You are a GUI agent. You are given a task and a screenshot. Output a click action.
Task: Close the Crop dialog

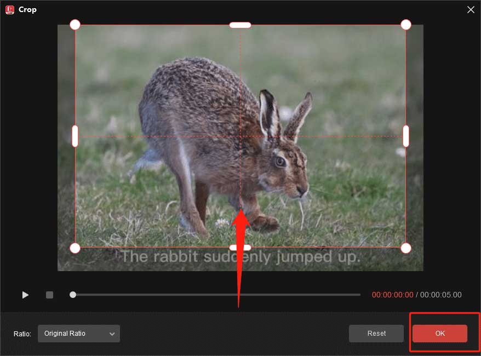click(x=470, y=9)
